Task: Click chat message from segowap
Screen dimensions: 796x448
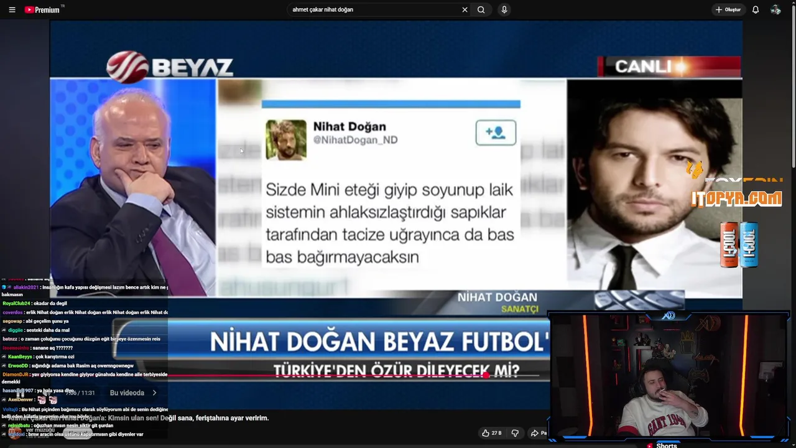Action: point(35,321)
